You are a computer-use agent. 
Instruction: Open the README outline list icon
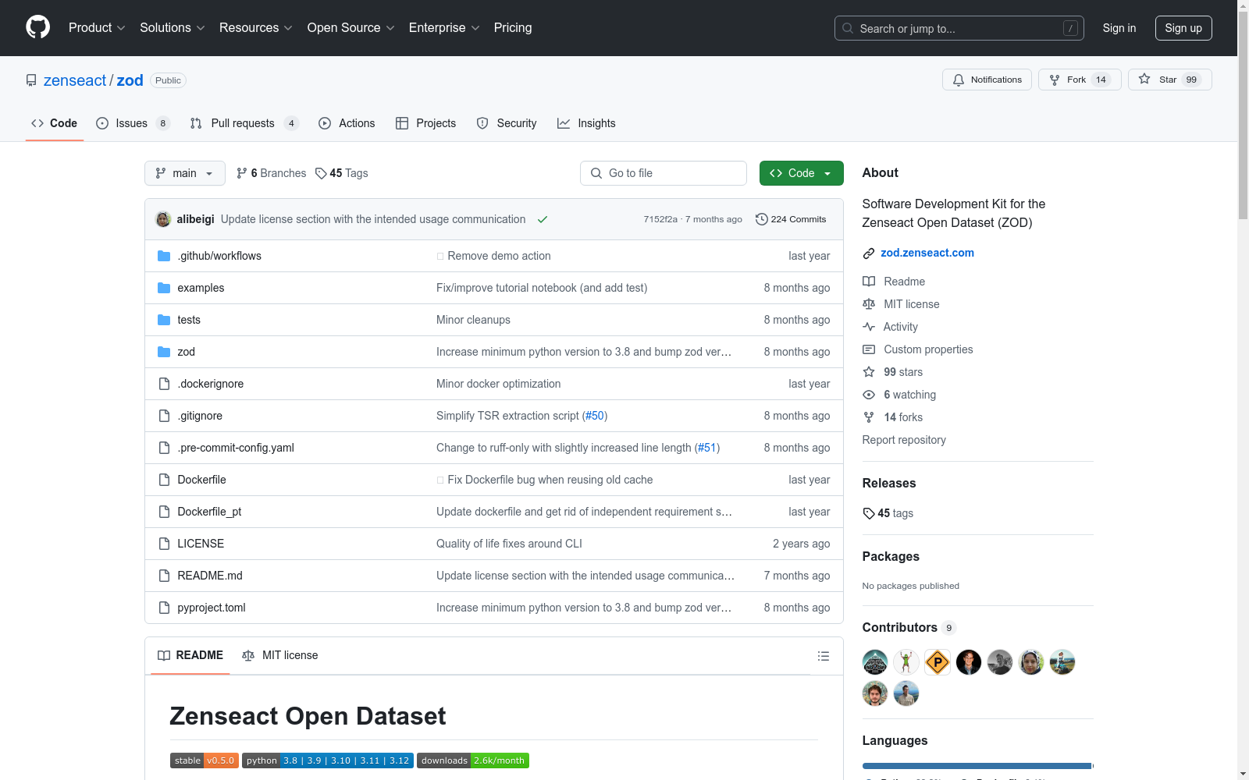pyautogui.click(x=823, y=656)
